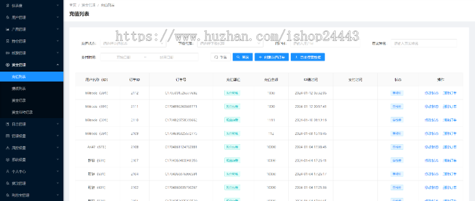Modify status for order ID 2112

pos(432,93)
